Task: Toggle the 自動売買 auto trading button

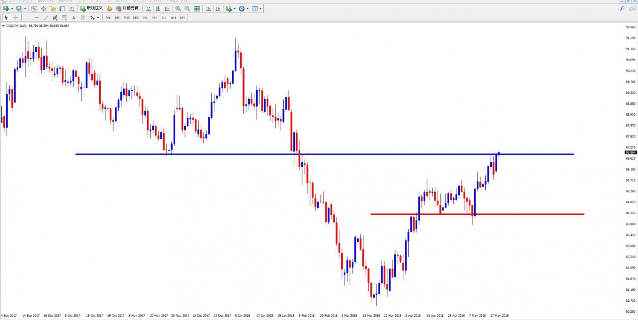Action: (x=127, y=8)
